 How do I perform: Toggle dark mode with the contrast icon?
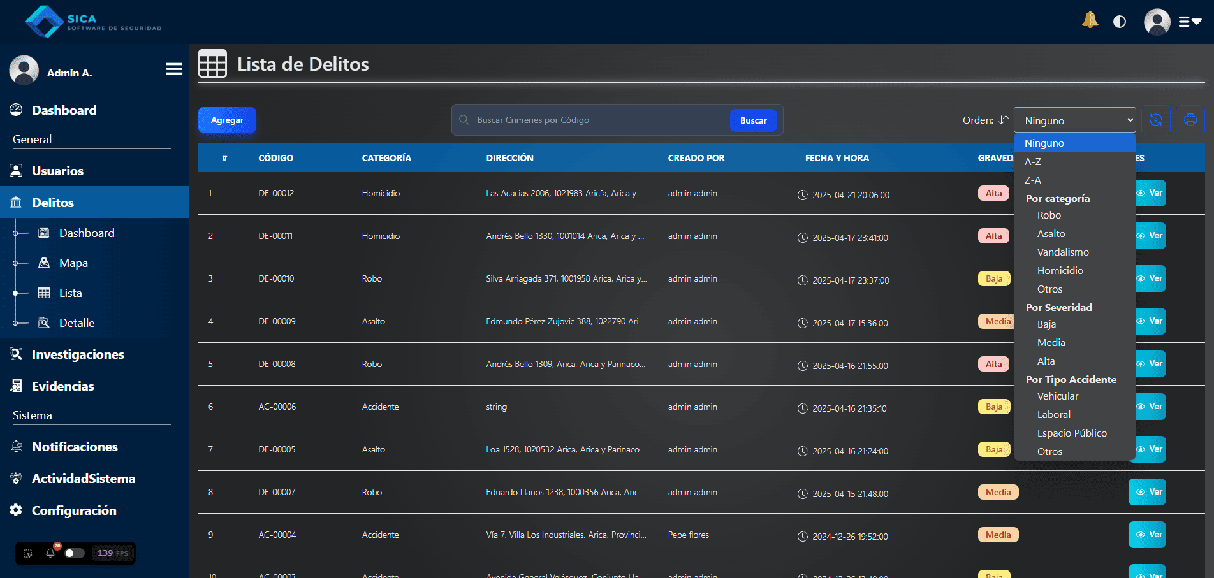(1120, 21)
